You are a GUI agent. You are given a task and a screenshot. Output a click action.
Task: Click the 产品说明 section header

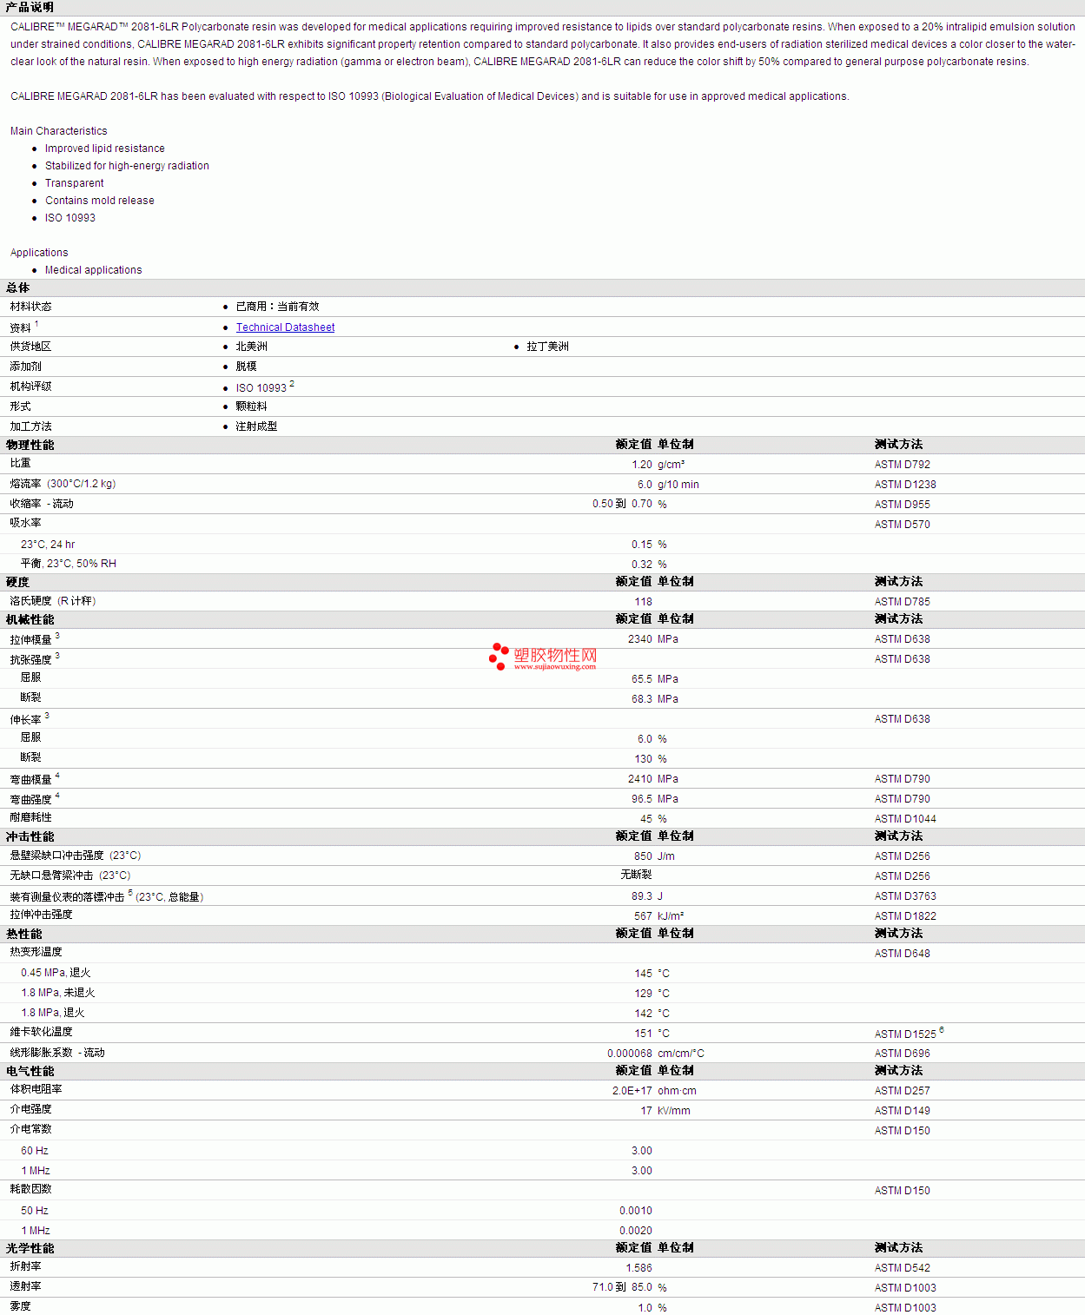[30, 7]
